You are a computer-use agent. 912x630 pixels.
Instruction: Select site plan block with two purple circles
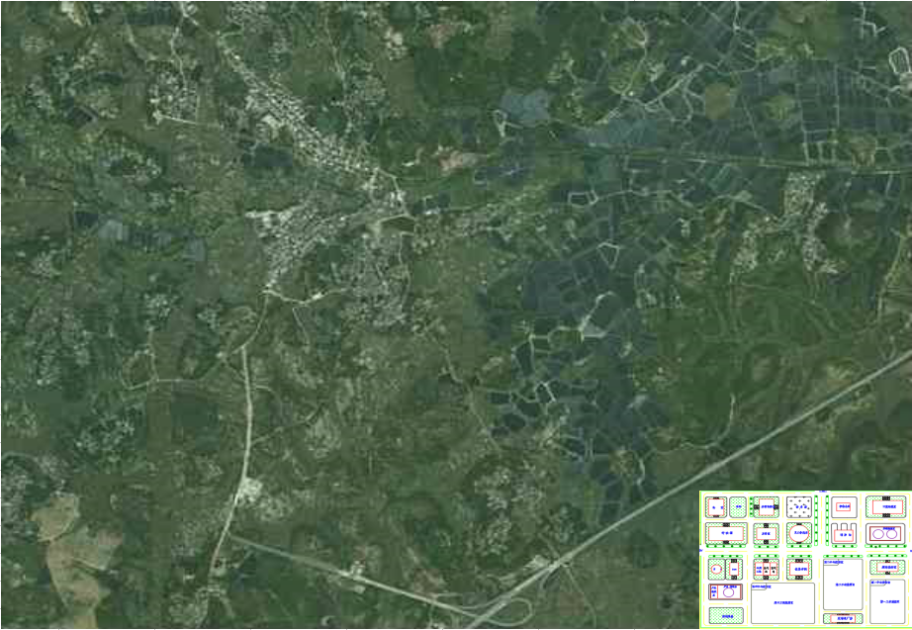(885, 533)
